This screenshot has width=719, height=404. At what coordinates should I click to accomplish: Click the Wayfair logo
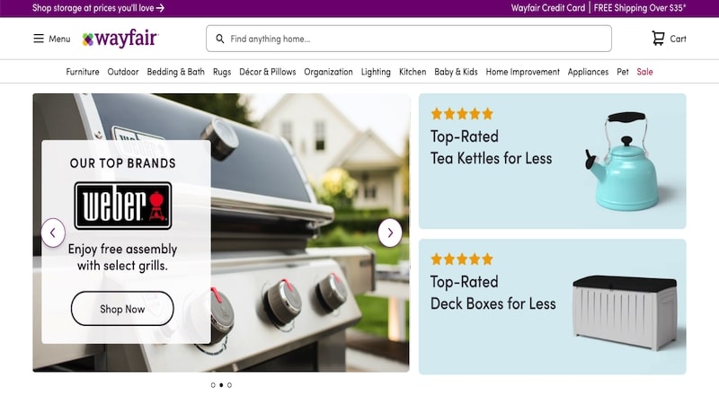coord(120,39)
